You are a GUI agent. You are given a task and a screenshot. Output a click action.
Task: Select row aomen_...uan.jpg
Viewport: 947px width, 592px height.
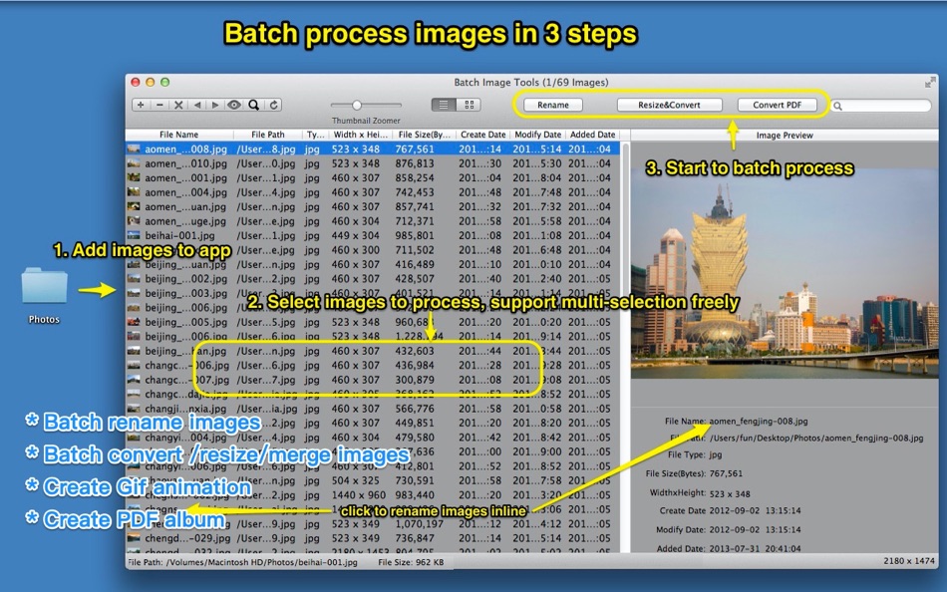[x=373, y=206]
